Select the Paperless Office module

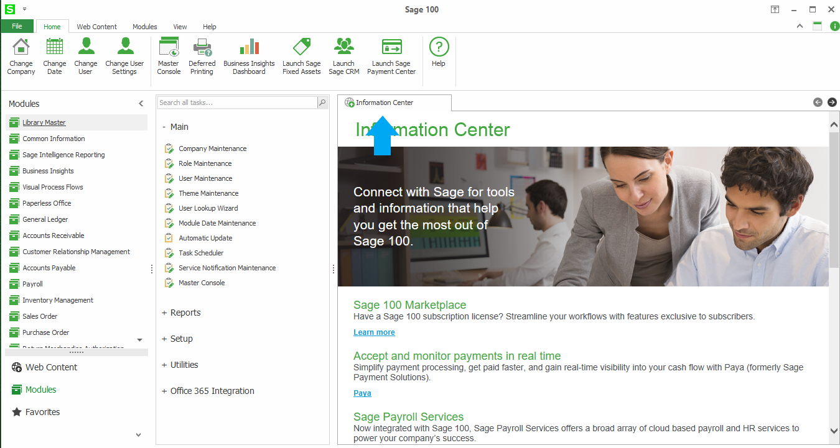(47, 203)
